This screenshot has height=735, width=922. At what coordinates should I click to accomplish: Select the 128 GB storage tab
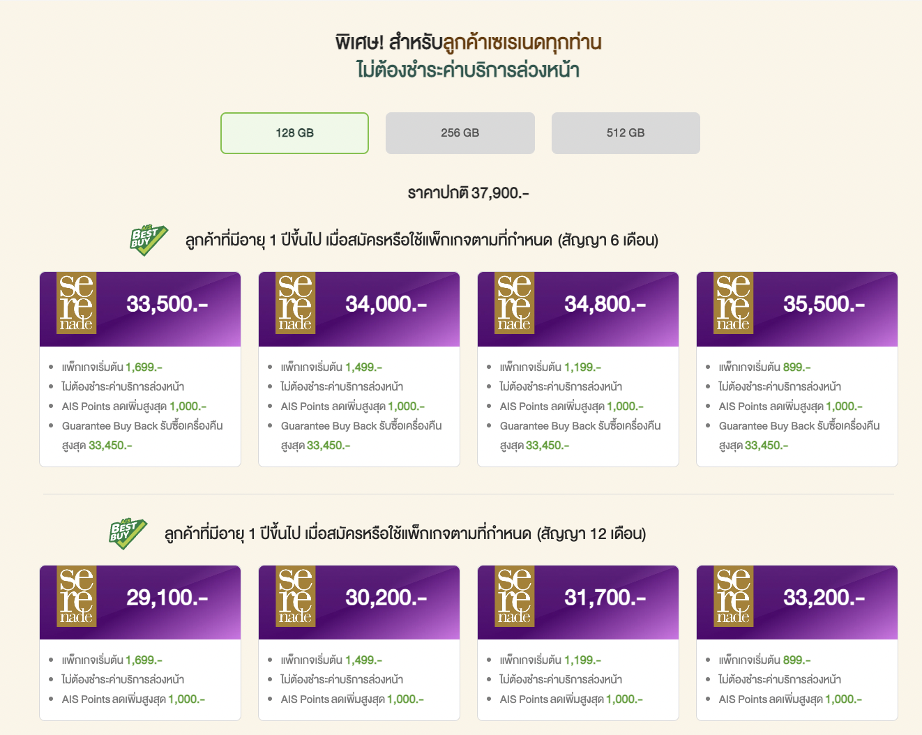pos(294,133)
